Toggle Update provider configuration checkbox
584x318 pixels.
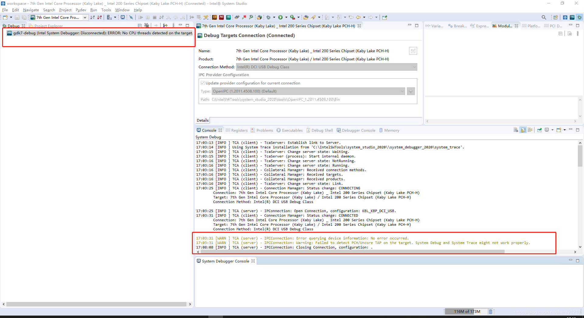click(x=203, y=83)
